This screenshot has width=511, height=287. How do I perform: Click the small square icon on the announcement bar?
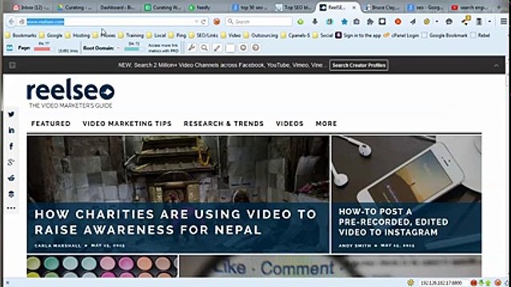tap(12, 65)
